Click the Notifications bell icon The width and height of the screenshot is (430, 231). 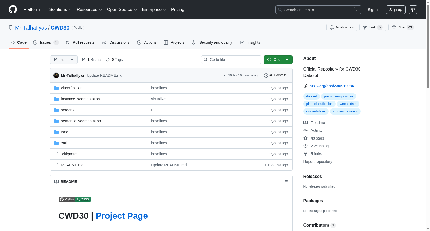332,27
